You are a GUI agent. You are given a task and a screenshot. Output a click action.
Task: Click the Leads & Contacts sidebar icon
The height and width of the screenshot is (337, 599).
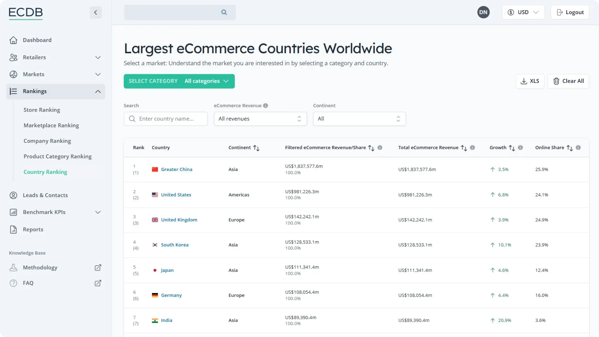[x=13, y=195]
